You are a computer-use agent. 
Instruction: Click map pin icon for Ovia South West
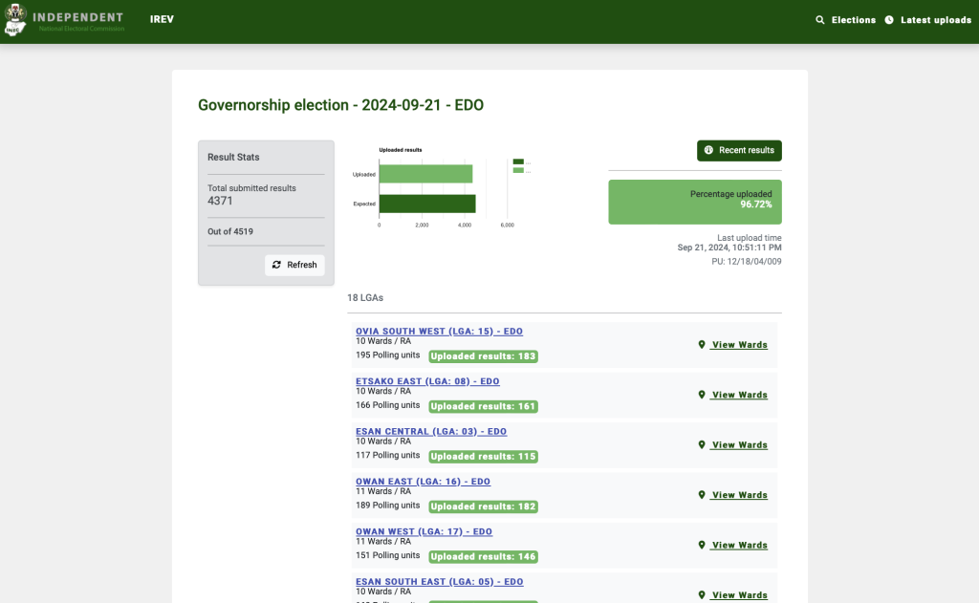pyautogui.click(x=702, y=345)
